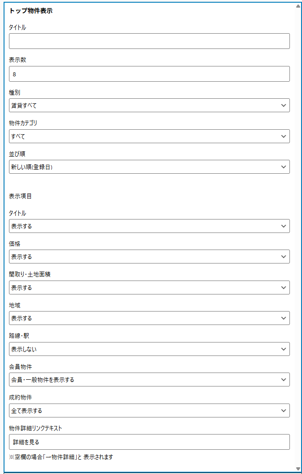This screenshot has width=302, height=474.
Task: Expand the 間取り・土地面積 display dropdown
Action: pyautogui.click(x=149, y=288)
